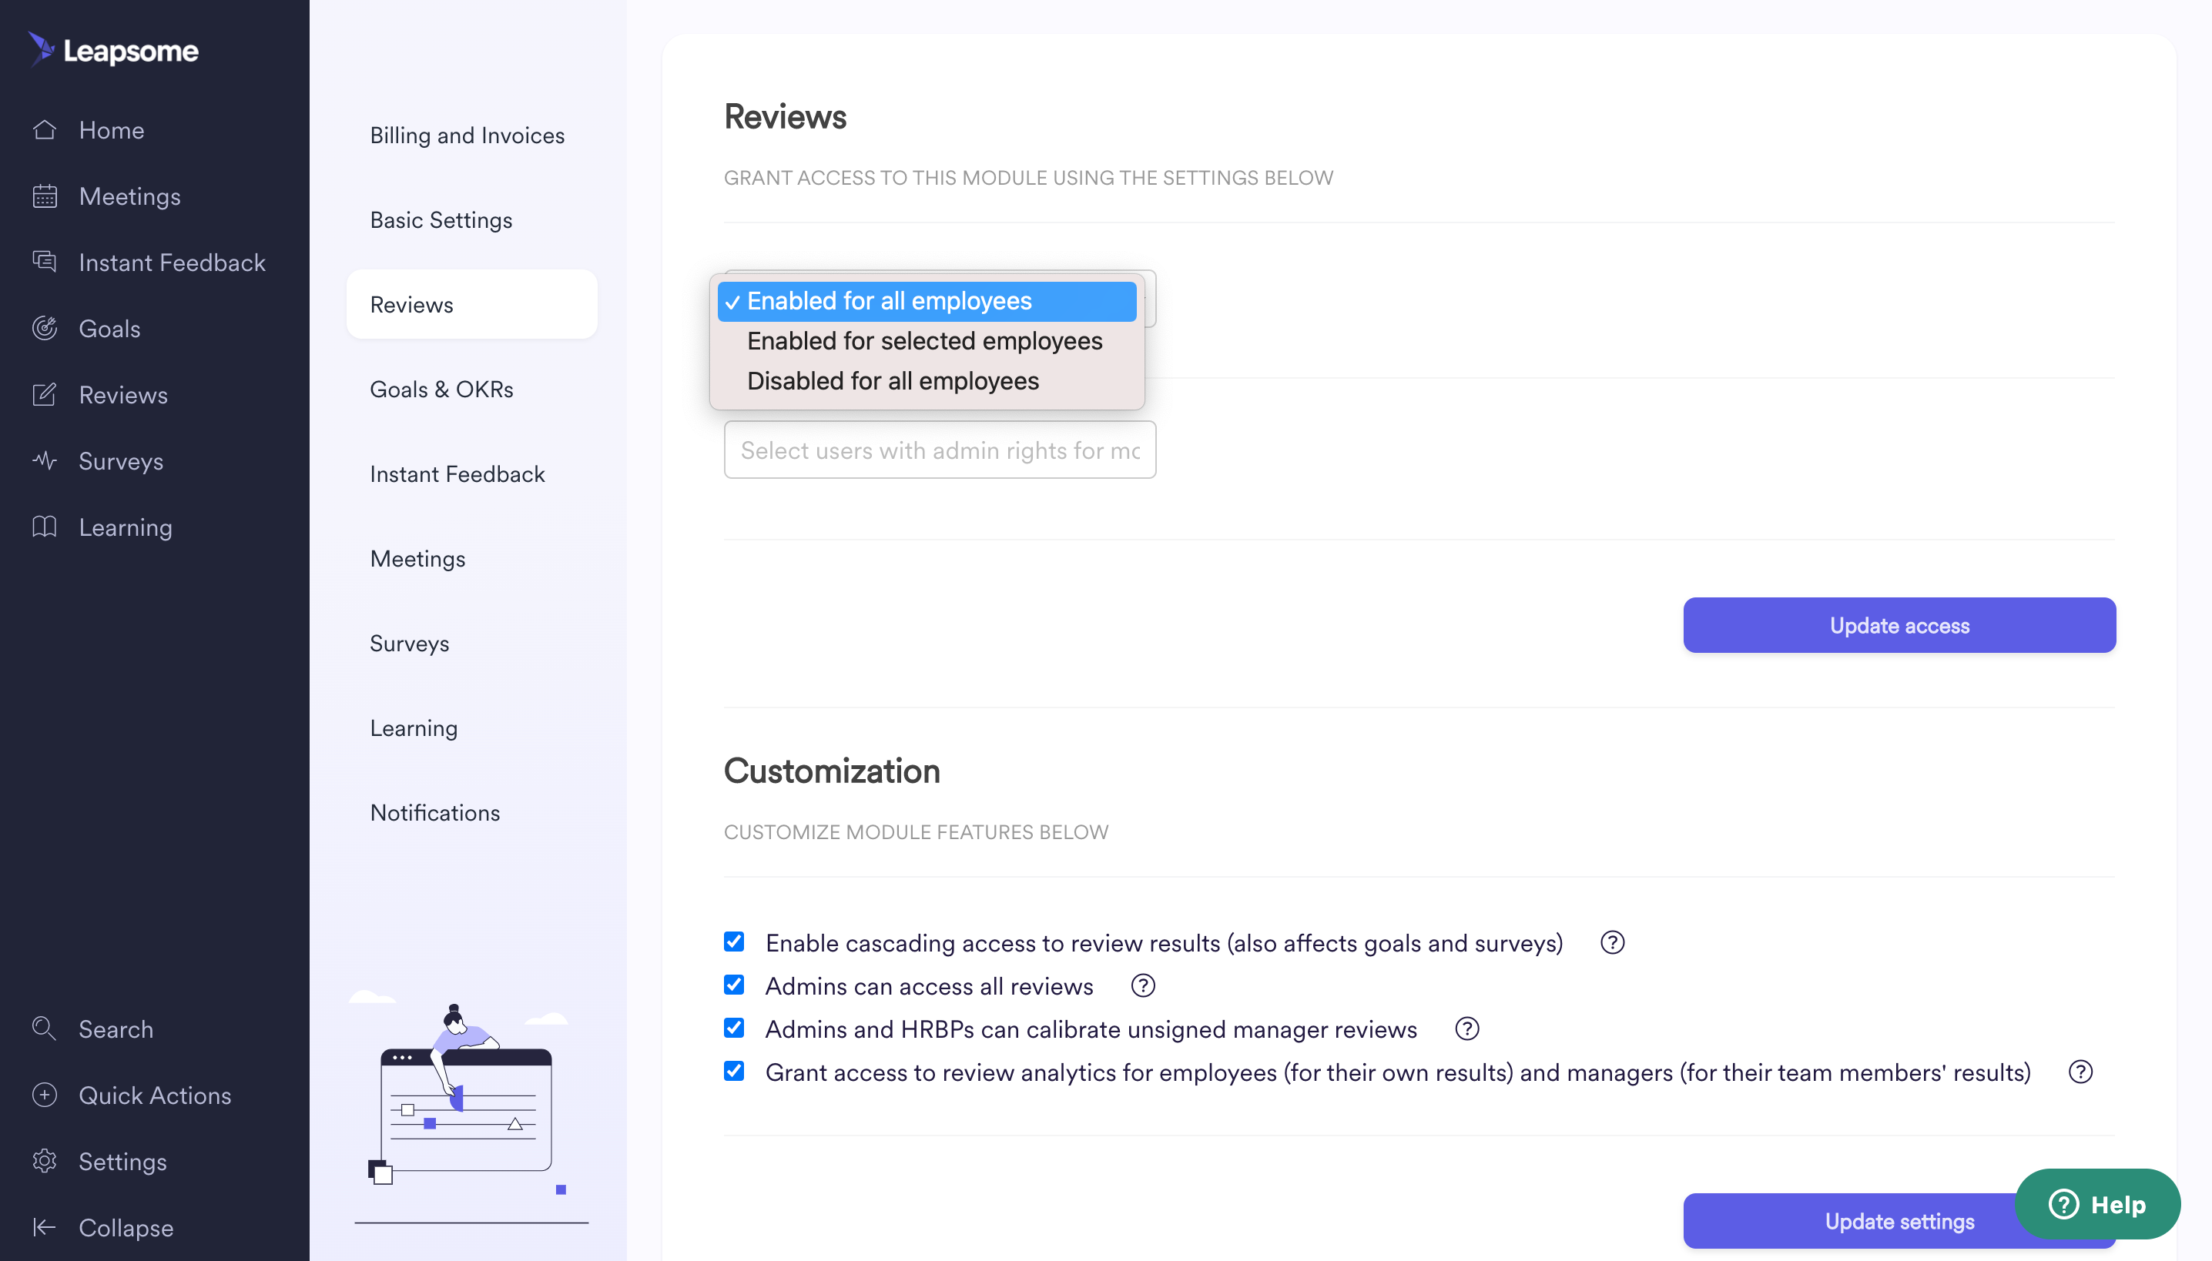Click the Collapse arrow icon

tap(44, 1227)
